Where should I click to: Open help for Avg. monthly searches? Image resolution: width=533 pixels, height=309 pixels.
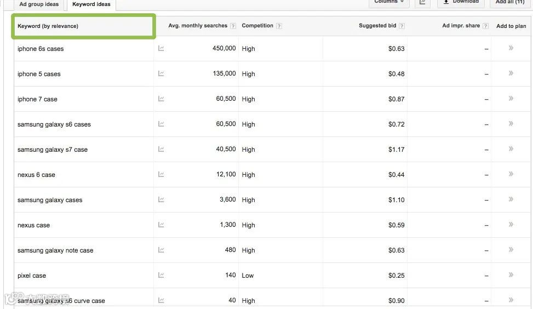[x=233, y=26]
